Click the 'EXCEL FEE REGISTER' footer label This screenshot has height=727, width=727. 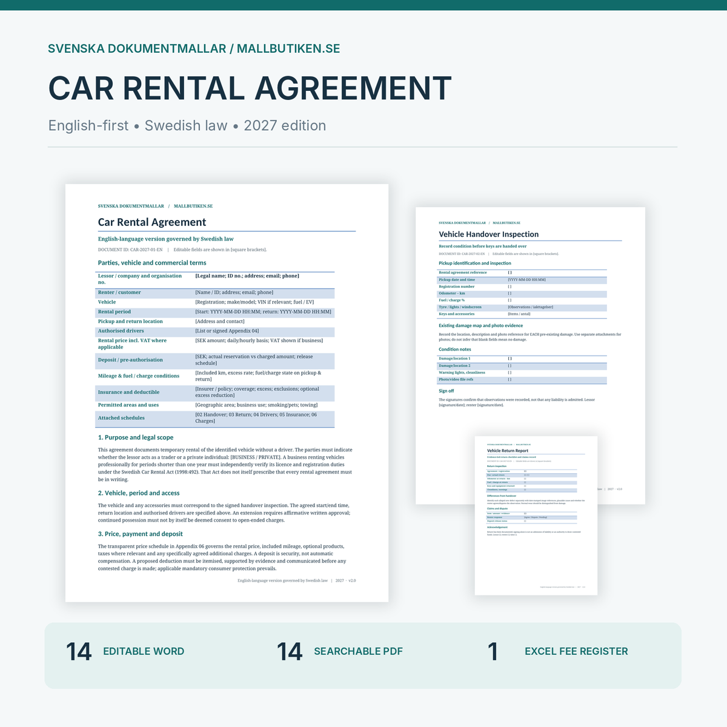(576, 651)
